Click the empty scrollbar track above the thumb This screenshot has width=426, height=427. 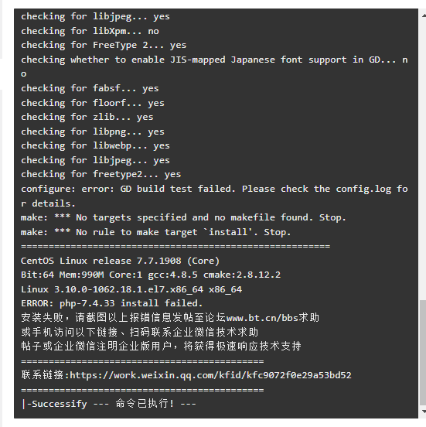pos(423,158)
